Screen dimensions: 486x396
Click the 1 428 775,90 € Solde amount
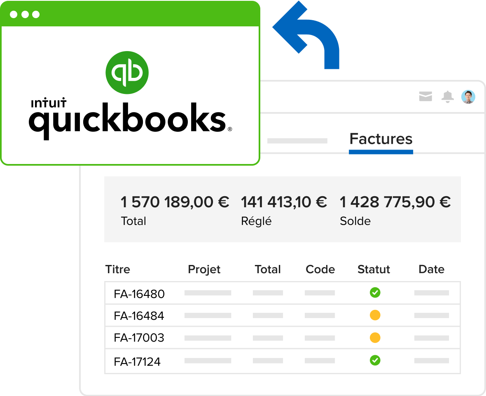[x=395, y=202]
